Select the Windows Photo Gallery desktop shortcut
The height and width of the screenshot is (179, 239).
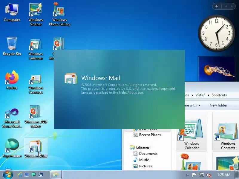(x=59, y=14)
